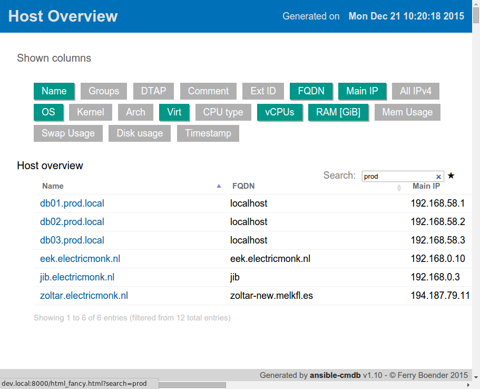Sort by Name using ascending arrow
480x389 pixels.
pyautogui.click(x=219, y=186)
